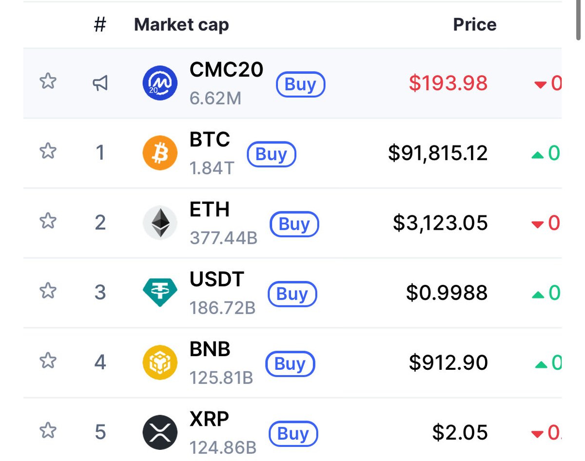The height and width of the screenshot is (461, 585).
Task: Tap the Buy button next to BNB
Action: pyautogui.click(x=290, y=364)
